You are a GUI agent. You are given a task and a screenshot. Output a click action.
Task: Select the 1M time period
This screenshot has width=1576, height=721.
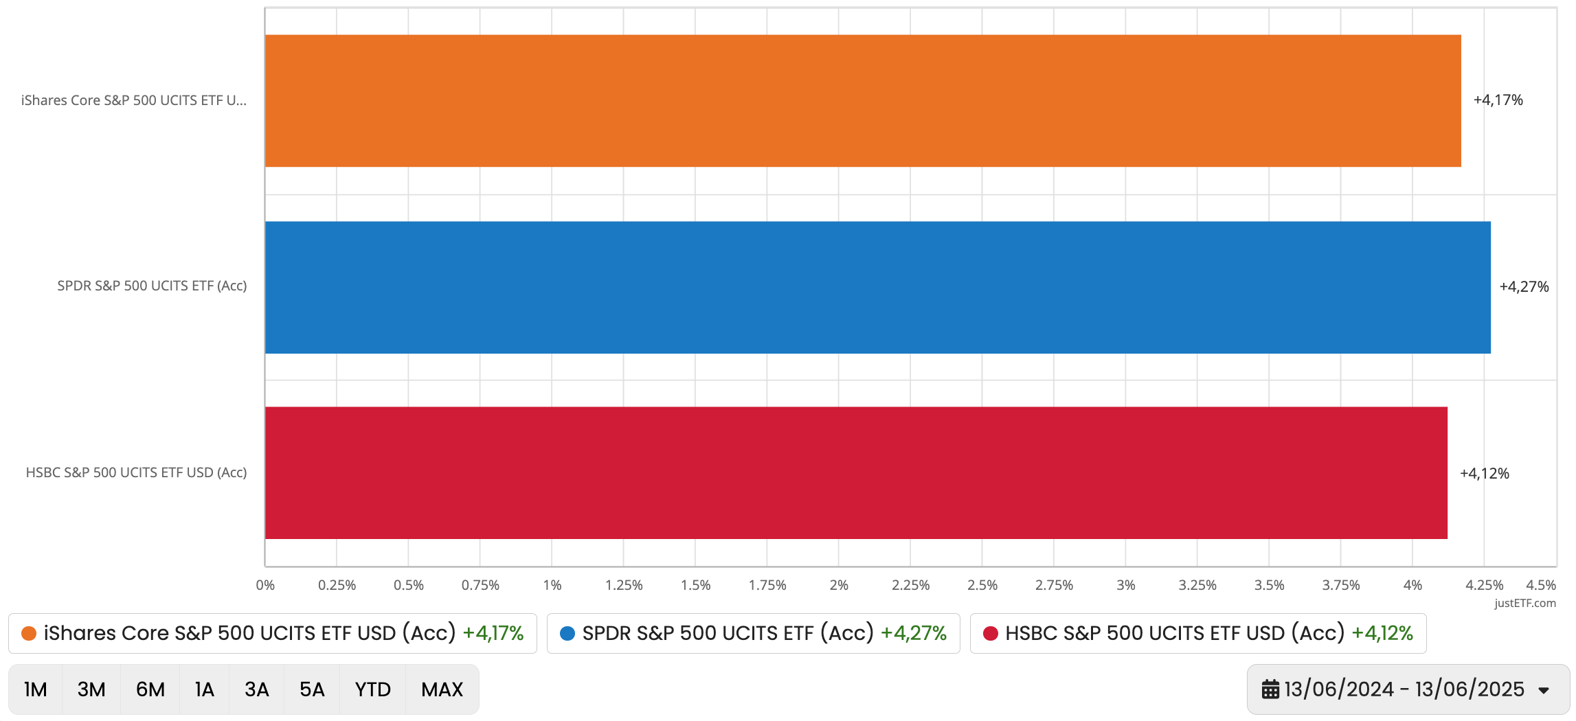click(35, 689)
